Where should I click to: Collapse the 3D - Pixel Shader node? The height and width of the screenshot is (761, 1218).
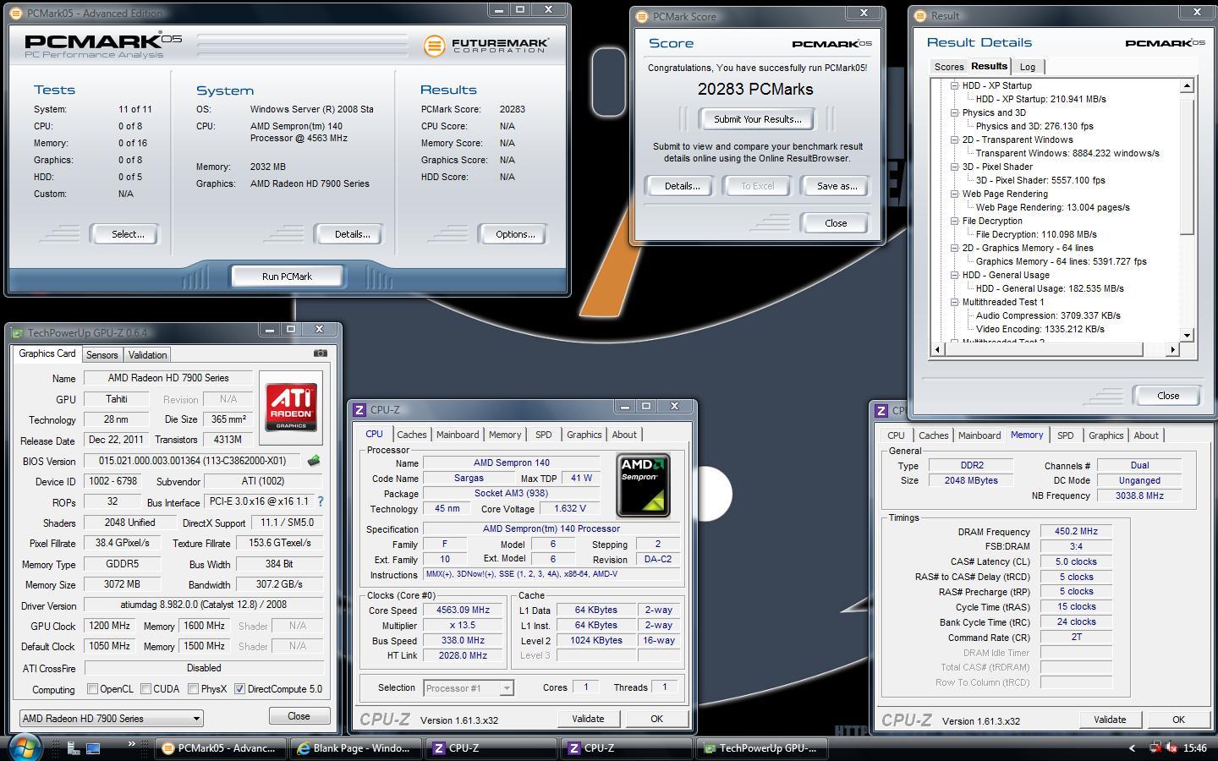point(954,167)
